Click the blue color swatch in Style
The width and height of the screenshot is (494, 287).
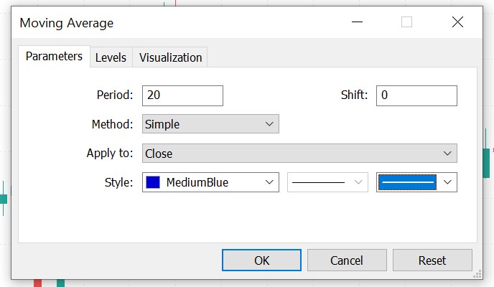(153, 182)
